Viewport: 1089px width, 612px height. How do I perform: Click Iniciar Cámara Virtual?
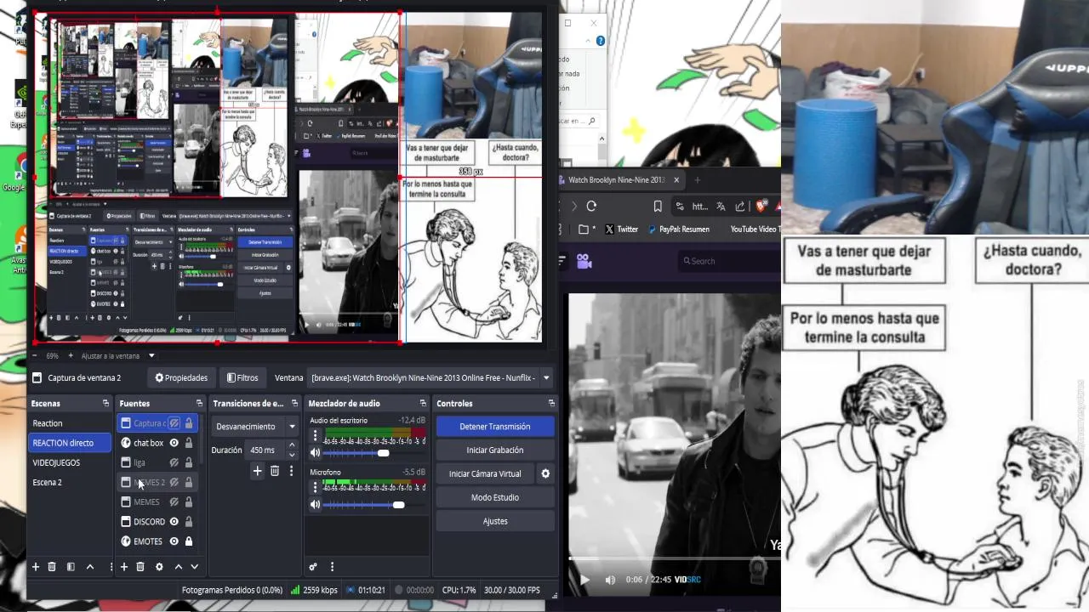tap(485, 473)
